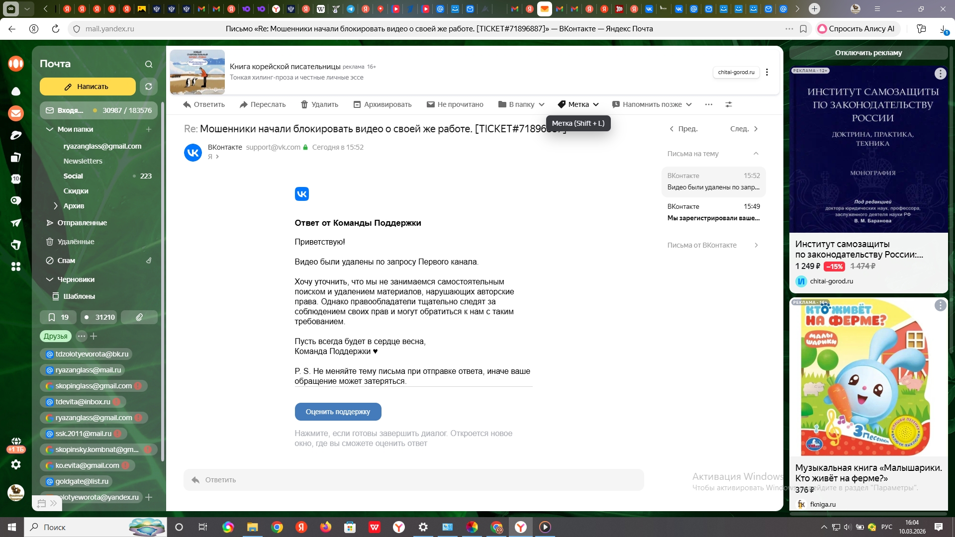Collapse the Письма на тему section

[756, 154]
